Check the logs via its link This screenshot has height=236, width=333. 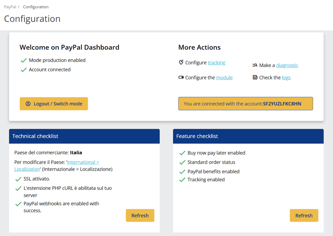(286, 77)
